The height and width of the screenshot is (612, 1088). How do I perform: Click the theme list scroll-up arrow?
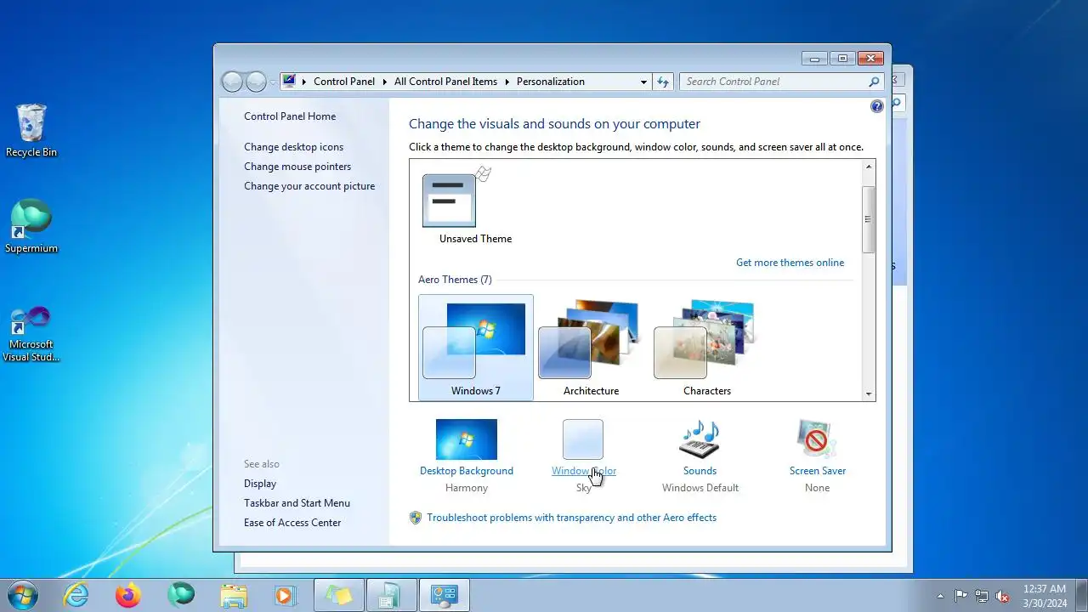click(868, 167)
